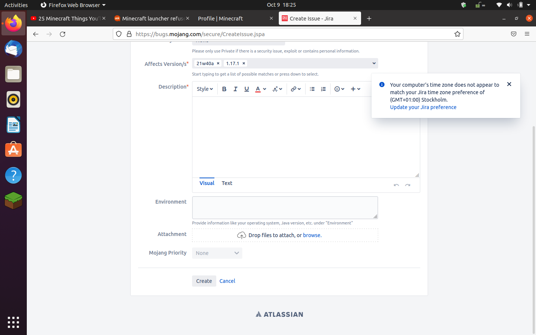This screenshot has height=335, width=536.
Task: Open LibreOffice Writer from the dock
Action: coord(13,125)
